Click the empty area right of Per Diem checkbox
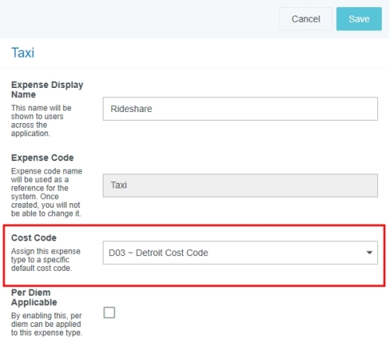This screenshot has height=351, width=389. pos(247,312)
